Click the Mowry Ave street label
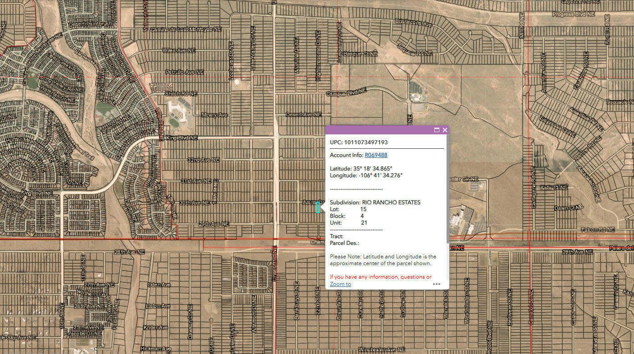 [x=214, y=115]
